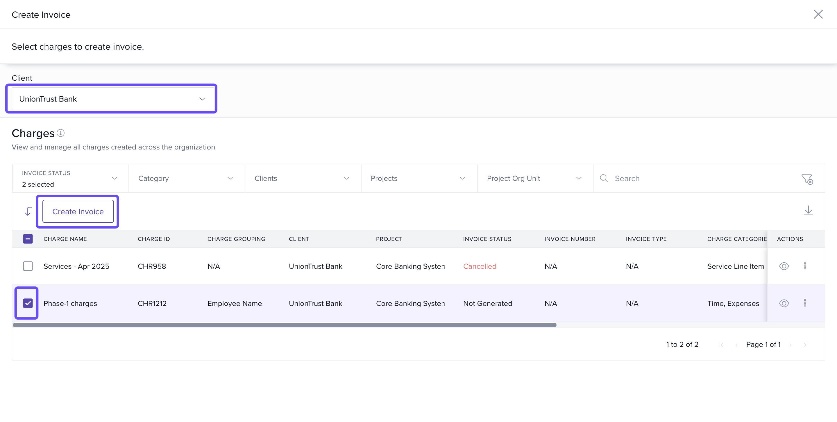Expand the Invoice Status filter dropdown
Viewport: 837px width, 422px height.
pyautogui.click(x=70, y=178)
